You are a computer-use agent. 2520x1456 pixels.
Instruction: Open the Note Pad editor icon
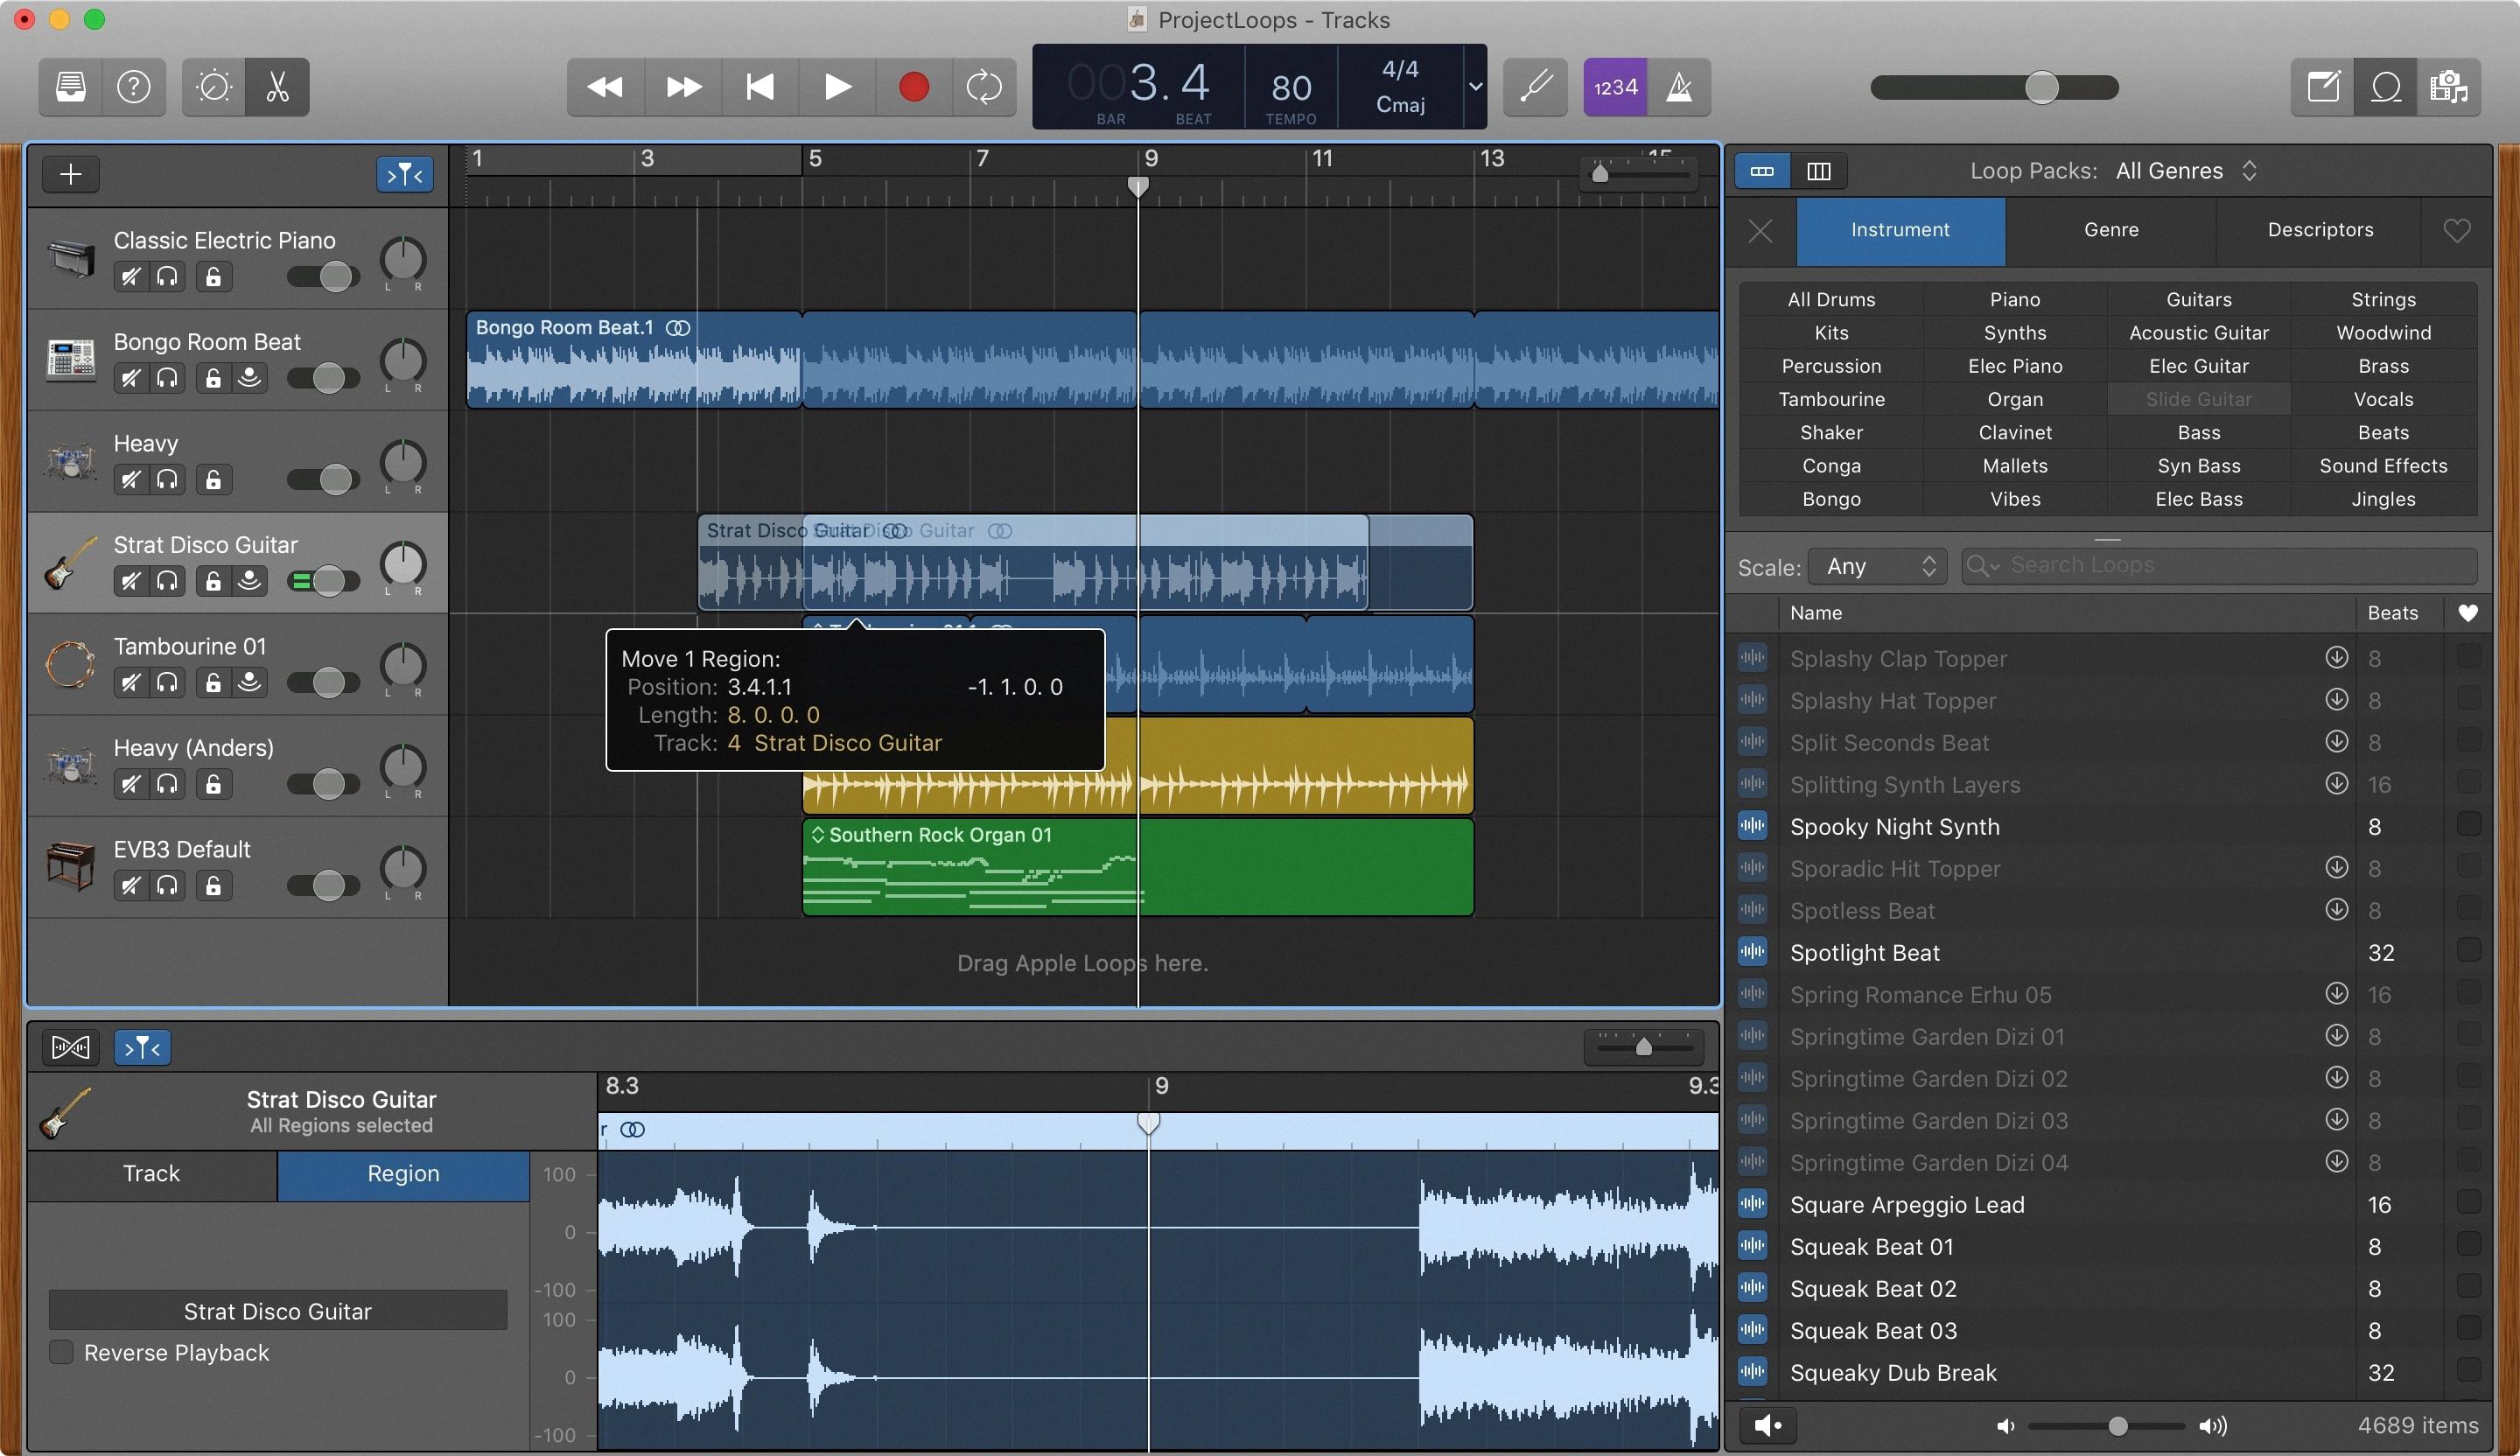(x=2322, y=87)
